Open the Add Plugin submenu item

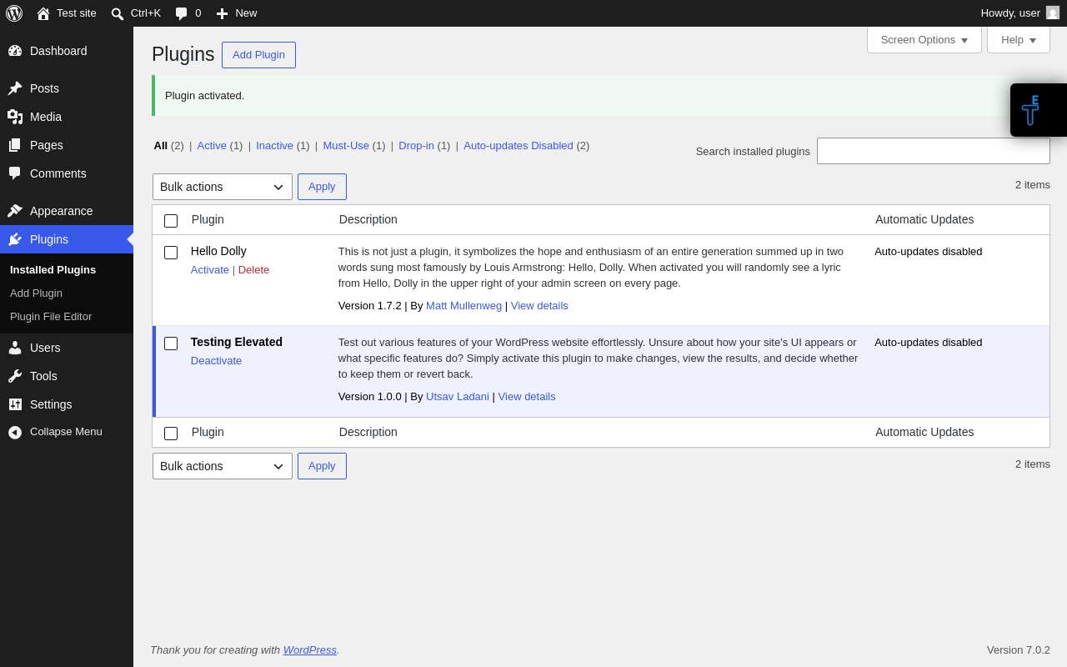point(36,293)
